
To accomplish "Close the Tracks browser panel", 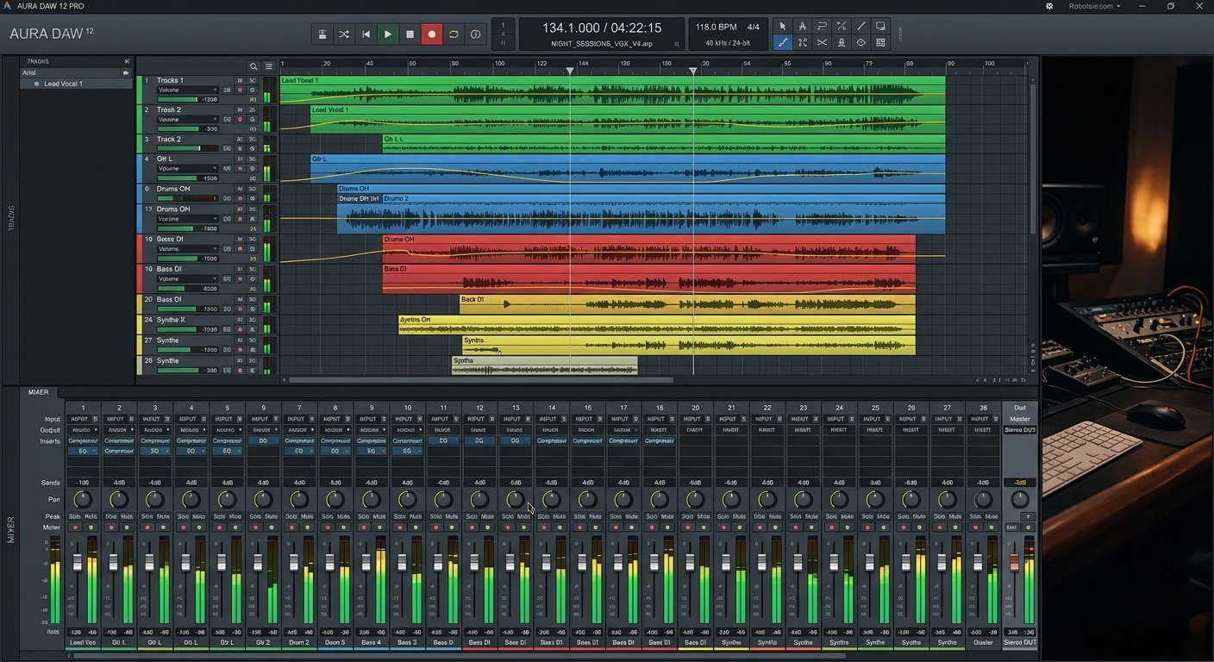I will click(127, 61).
